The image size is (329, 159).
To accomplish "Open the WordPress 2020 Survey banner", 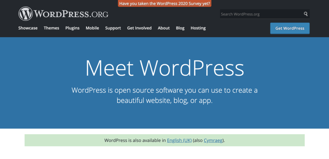I will pos(165,3).
